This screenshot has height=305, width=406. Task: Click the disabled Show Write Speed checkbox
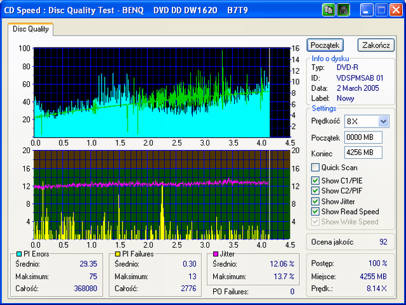[315, 222]
